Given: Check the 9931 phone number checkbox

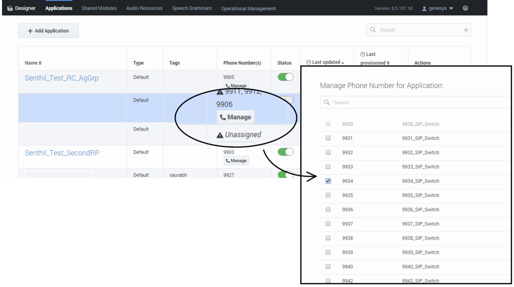Looking at the screenshot, I should 328,138.
